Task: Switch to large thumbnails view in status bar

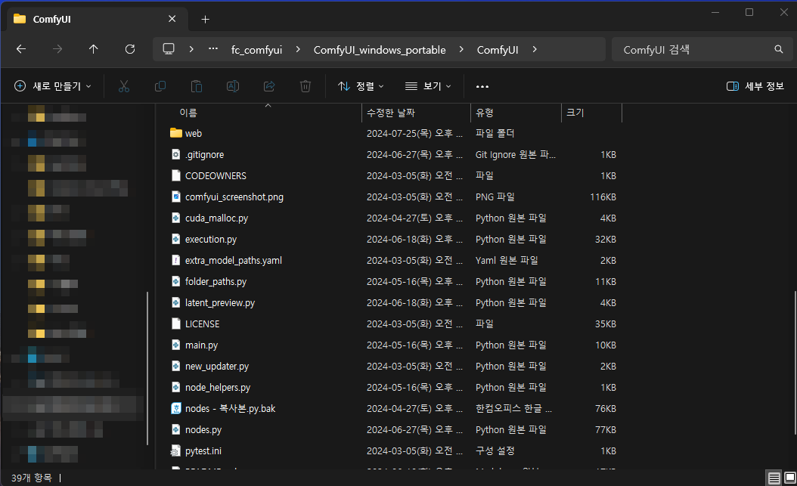Action: tap(789, 478)
